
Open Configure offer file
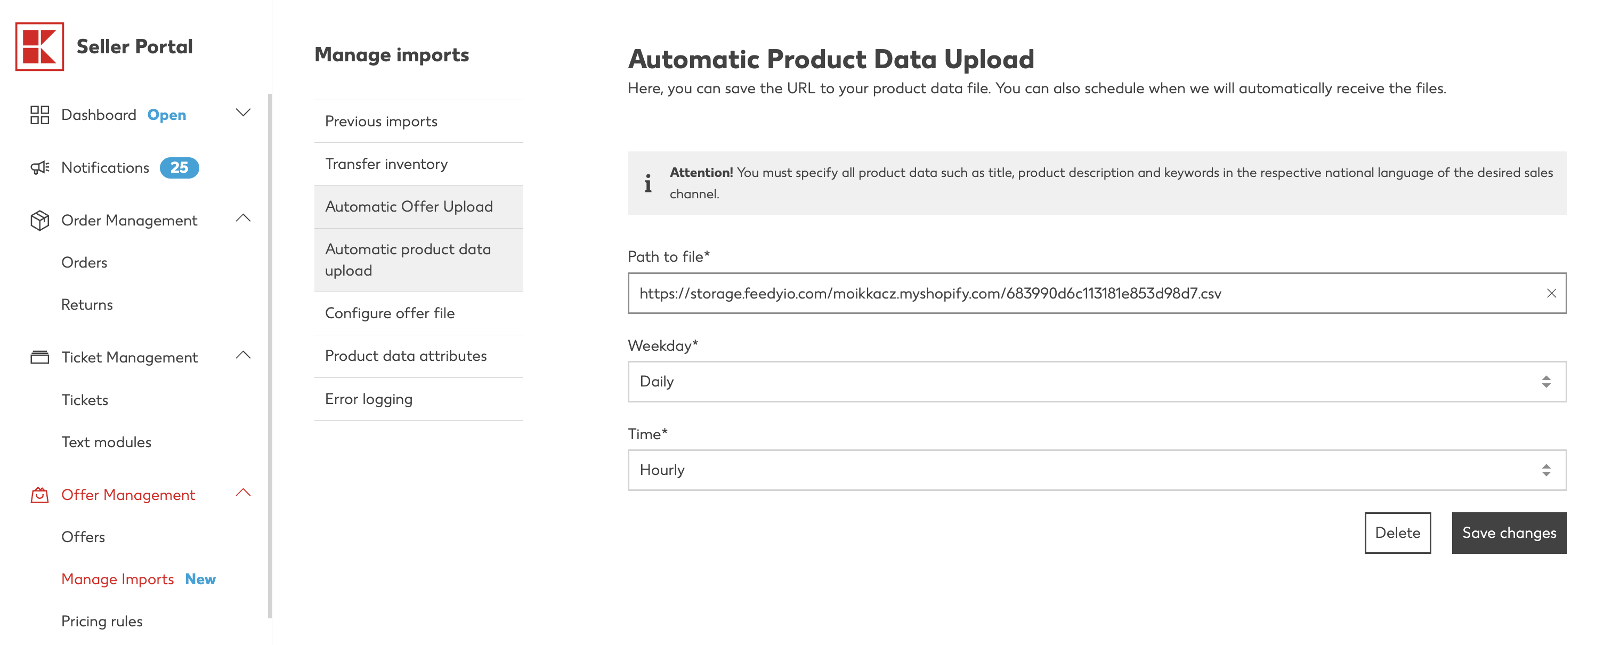point(418,313)
